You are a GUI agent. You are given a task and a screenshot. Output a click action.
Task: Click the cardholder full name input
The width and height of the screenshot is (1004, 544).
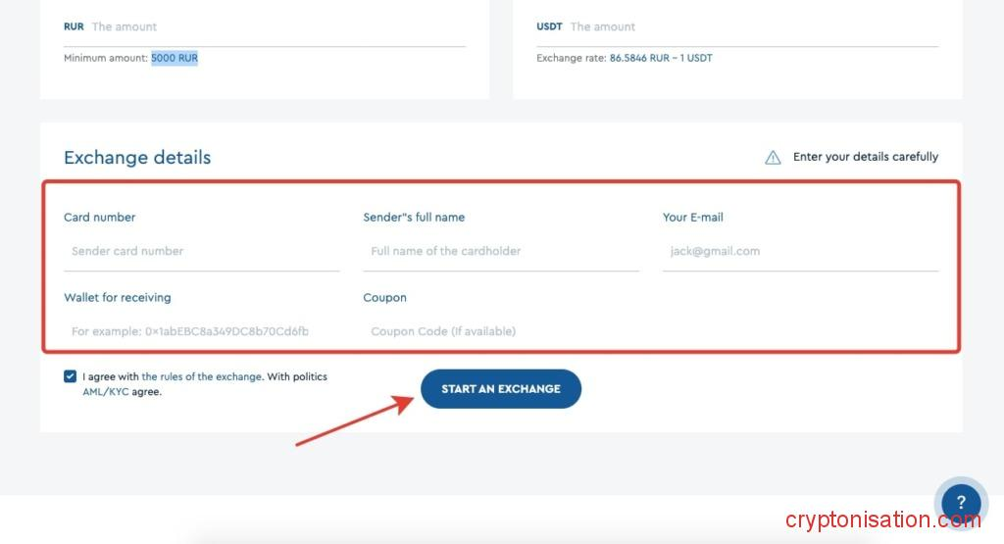click(x=500, y=251)
